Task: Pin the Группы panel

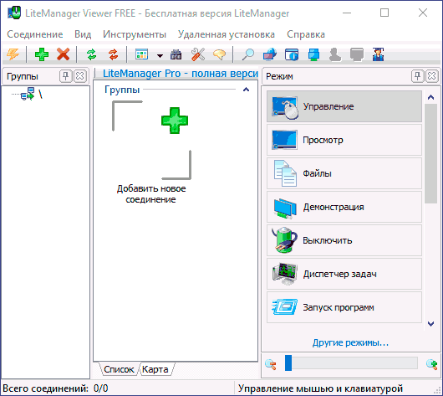Action: click(x=65, y=76)
